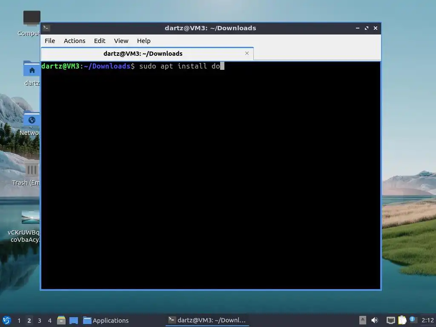Switch to workspace 4
Viewport: 436px width, 327px height.
[x=49, y=320]
